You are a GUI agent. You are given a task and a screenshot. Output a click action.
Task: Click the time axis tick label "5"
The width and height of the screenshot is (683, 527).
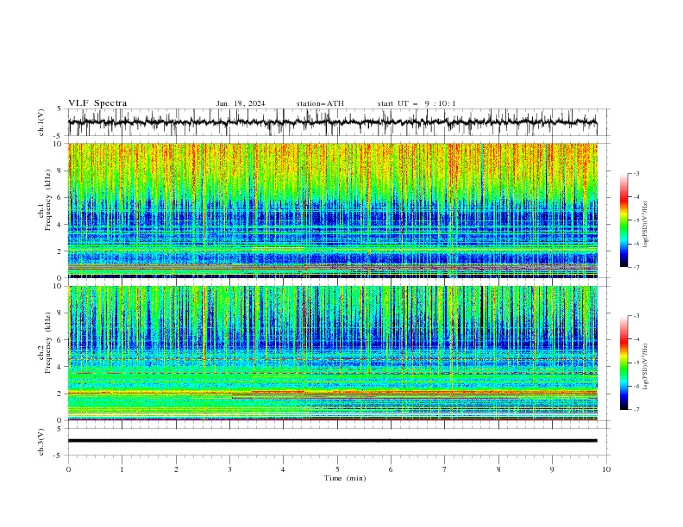(x=337, y=469)
